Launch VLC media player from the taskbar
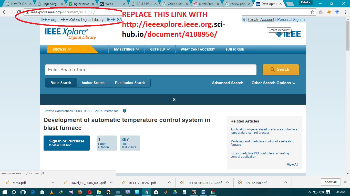 pos(52,192)
